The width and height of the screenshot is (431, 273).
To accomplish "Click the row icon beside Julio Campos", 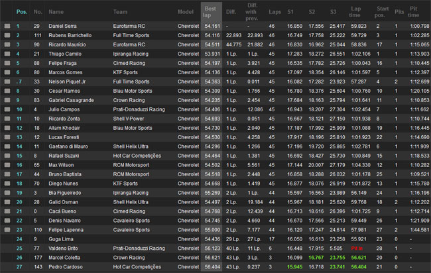I will 7,109.
